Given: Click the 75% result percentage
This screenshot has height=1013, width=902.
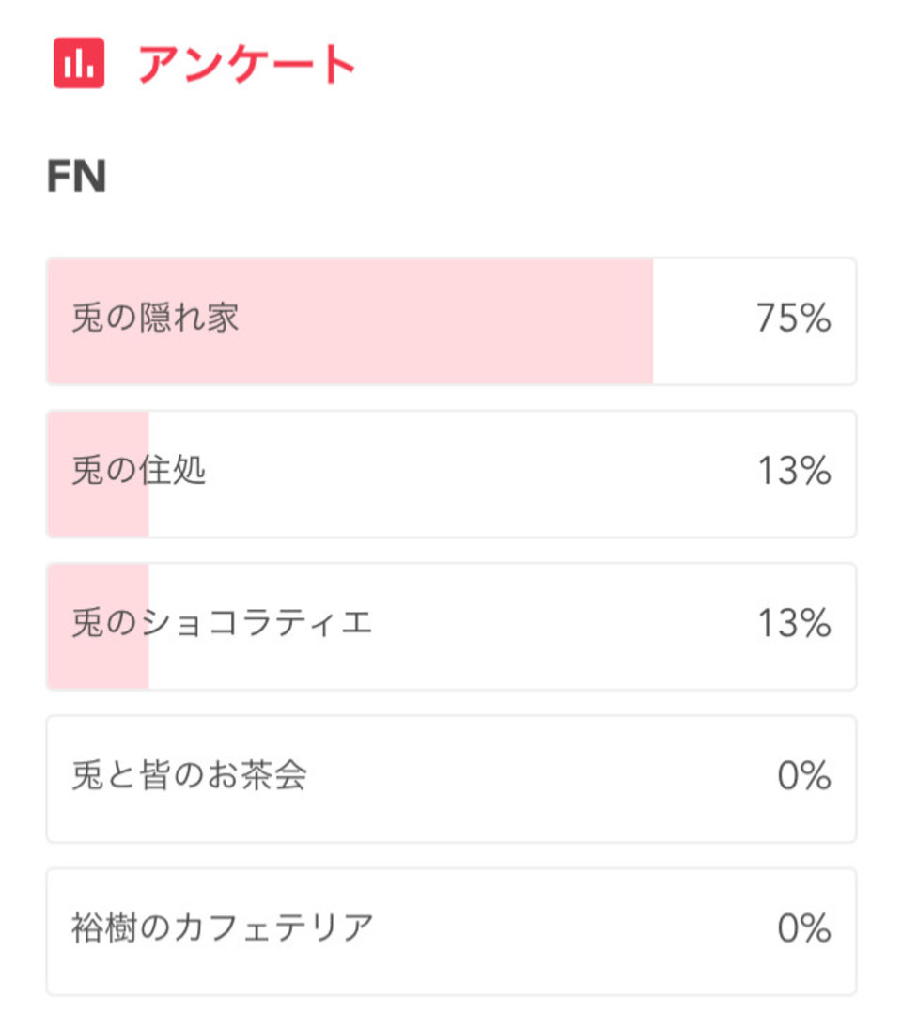Looking at the screenshot, I should [x=794, y=318].
